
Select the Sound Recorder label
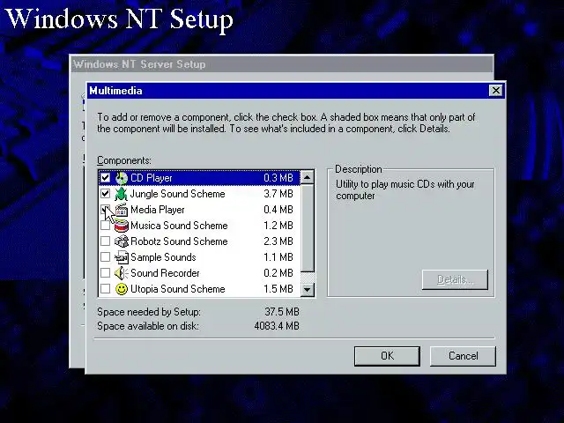coord(165,273)
